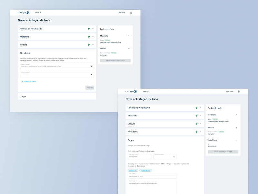Screen dimensions: 258x194
Task: Click the PRÓXIMO button
Action: click(x=90, y=88)
